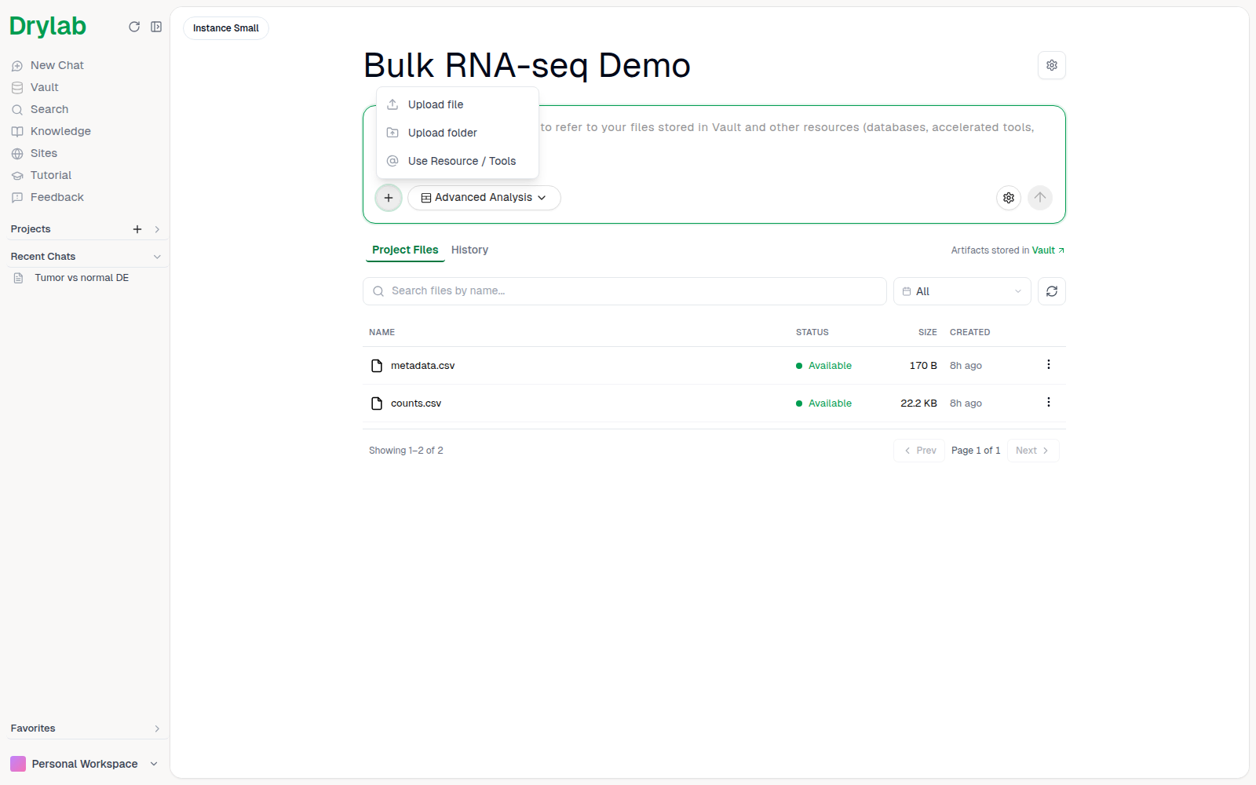Open the All file type filter

point(962,291)
